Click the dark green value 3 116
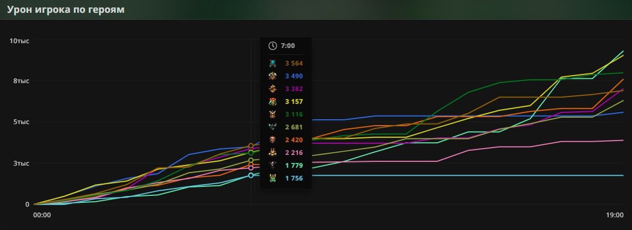Viewport: 632px width, 230px height. tap(294, 114)
